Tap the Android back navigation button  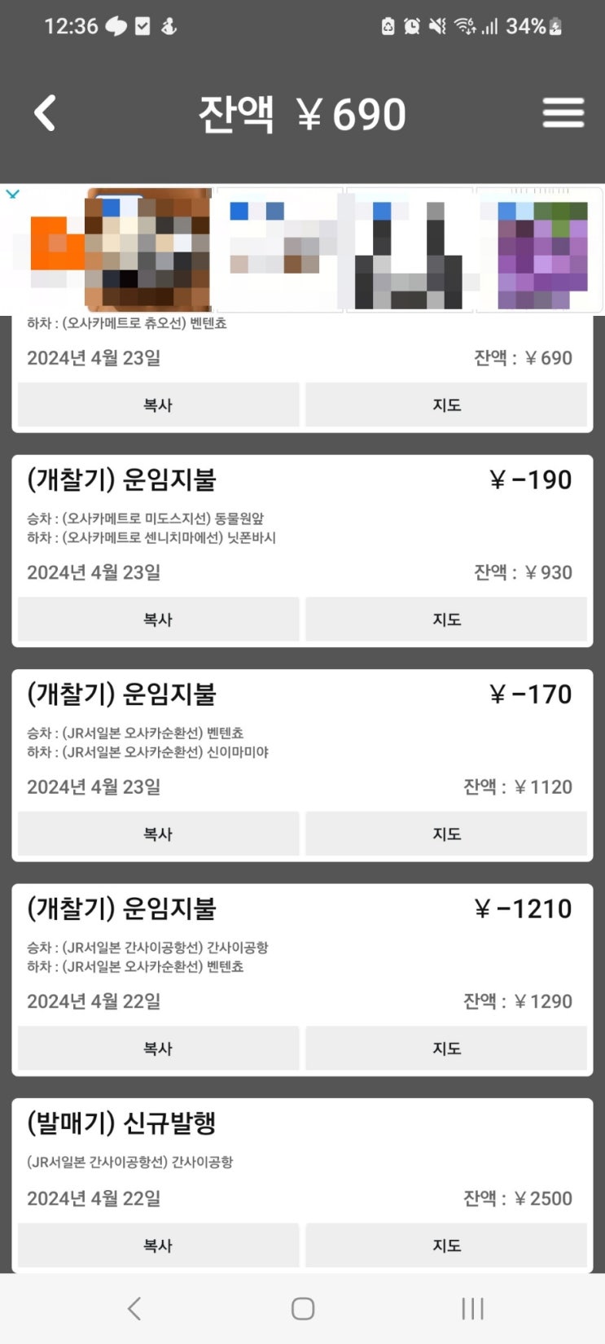pyautogui.click(x=135, y=1308)
